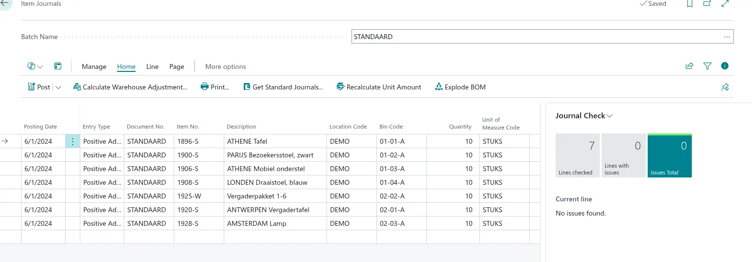Click Calculate Warehouse Adjustment button
This screenshot has height=262, width=752.
(x=130, y=87)
